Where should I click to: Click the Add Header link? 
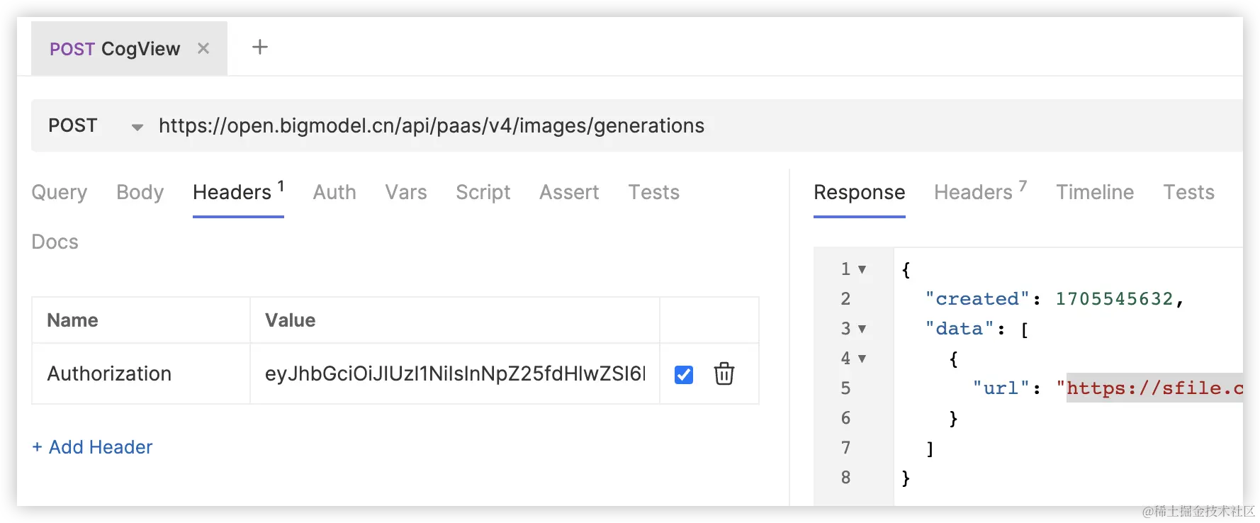tap(93, 447)
